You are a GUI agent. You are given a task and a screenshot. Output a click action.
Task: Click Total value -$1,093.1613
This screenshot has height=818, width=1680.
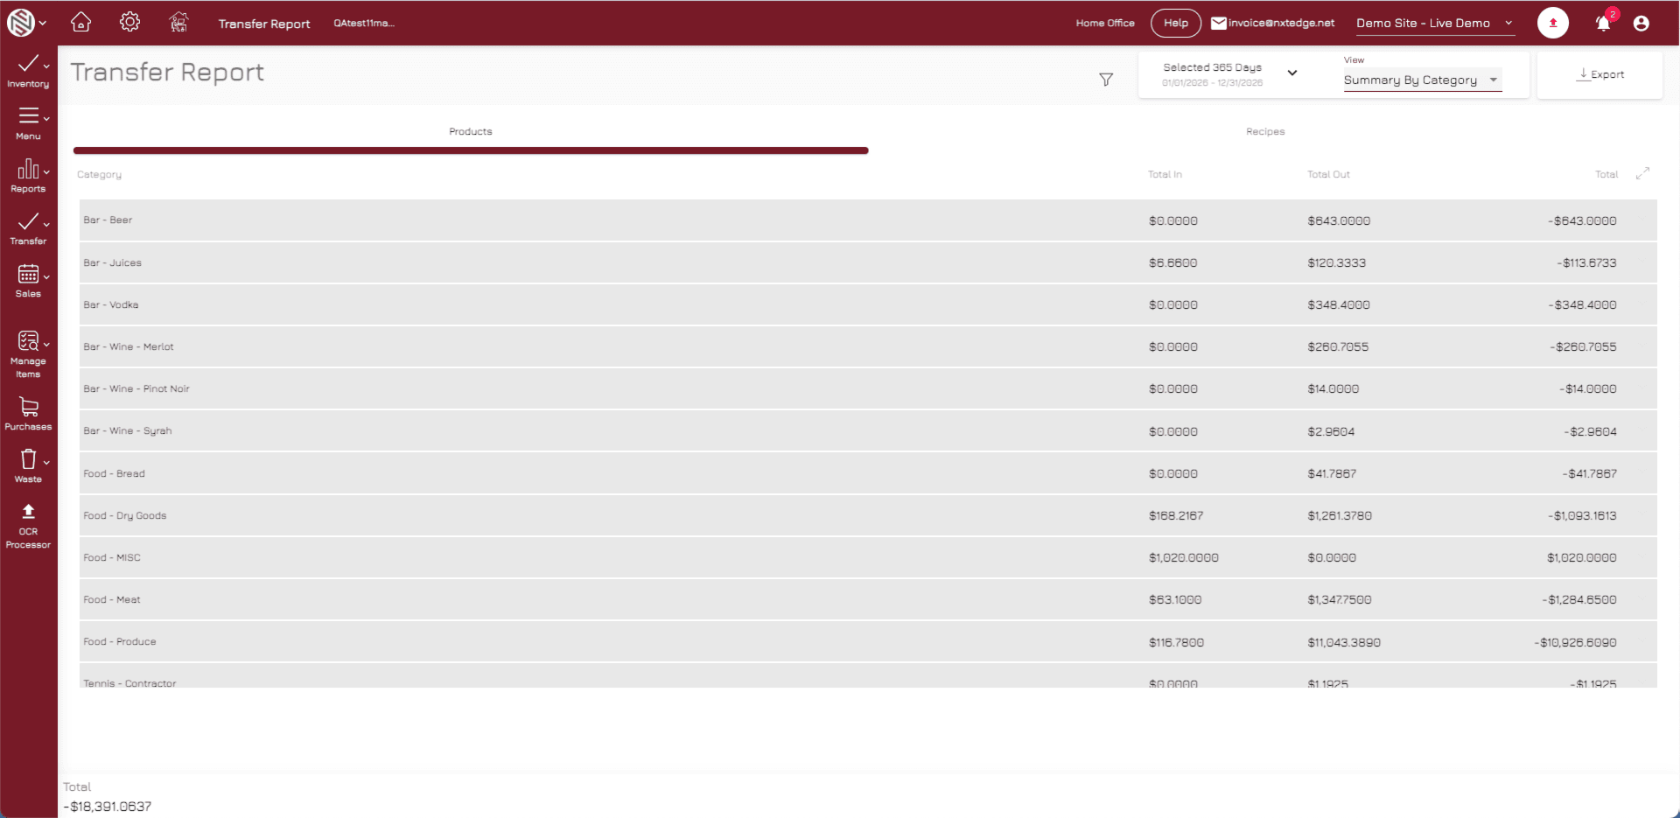tap(1582, 515)
